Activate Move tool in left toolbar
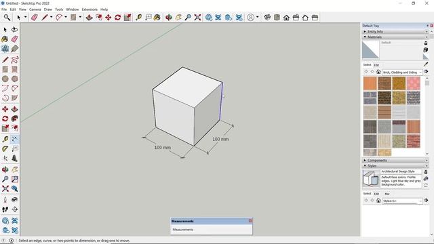Viewport: 434px width, 244px height. pos(5,109)
